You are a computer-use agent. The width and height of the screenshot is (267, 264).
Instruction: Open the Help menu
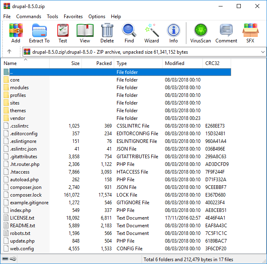click(x=116, y=17)
